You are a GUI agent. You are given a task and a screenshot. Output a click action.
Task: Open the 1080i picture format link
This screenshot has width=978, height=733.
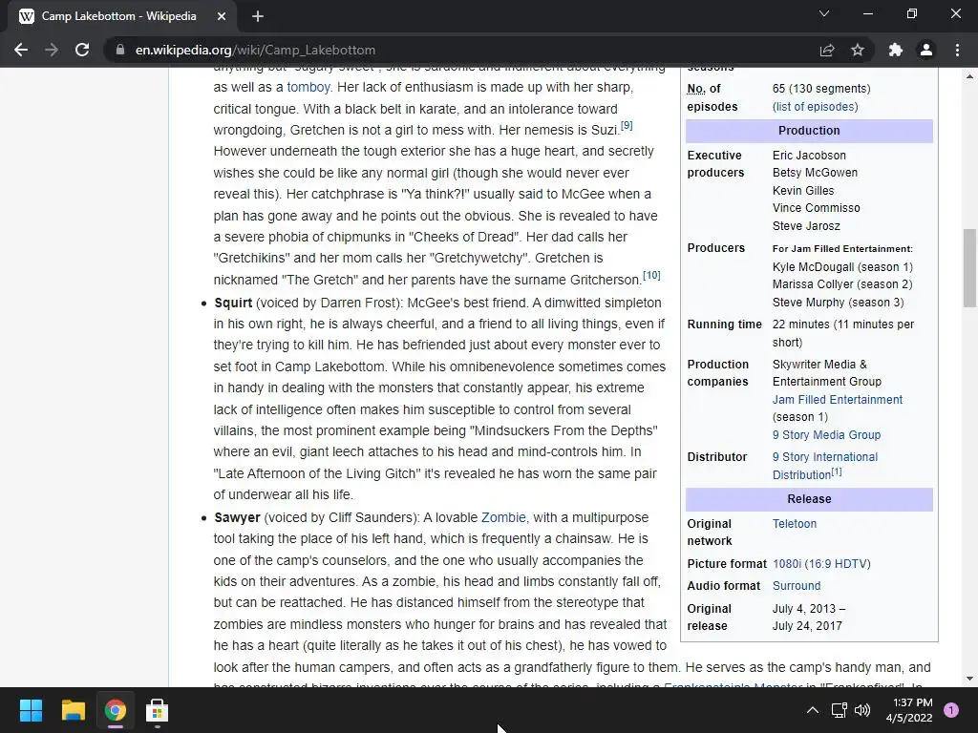click(x=787, y=563)
